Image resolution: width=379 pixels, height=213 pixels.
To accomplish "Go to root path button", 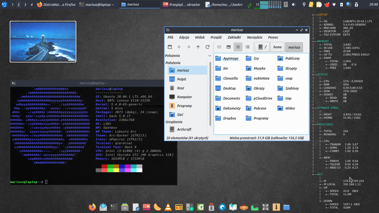I will [x=262, y=47].
